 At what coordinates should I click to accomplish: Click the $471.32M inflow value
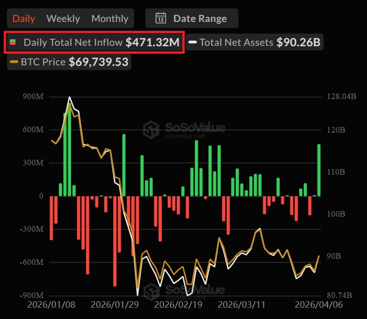(152, 43)
